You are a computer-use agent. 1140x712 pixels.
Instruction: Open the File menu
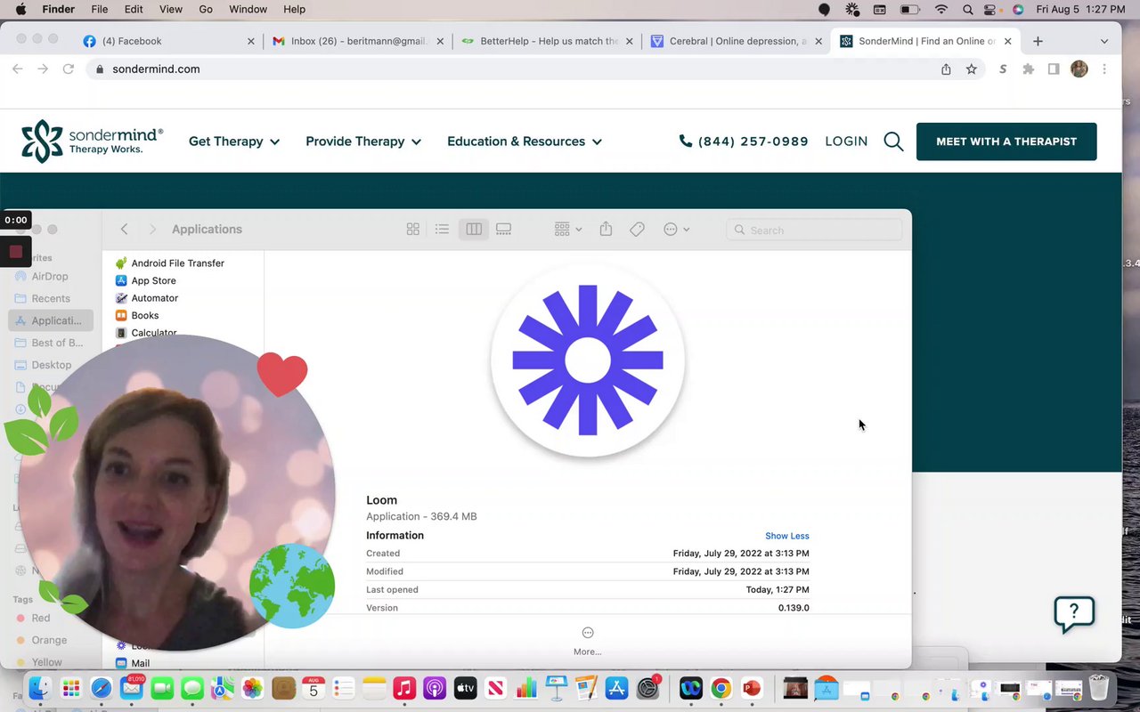[x=100, y=9]
